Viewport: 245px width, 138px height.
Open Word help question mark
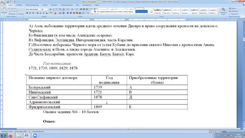click(x=243, y=5)
